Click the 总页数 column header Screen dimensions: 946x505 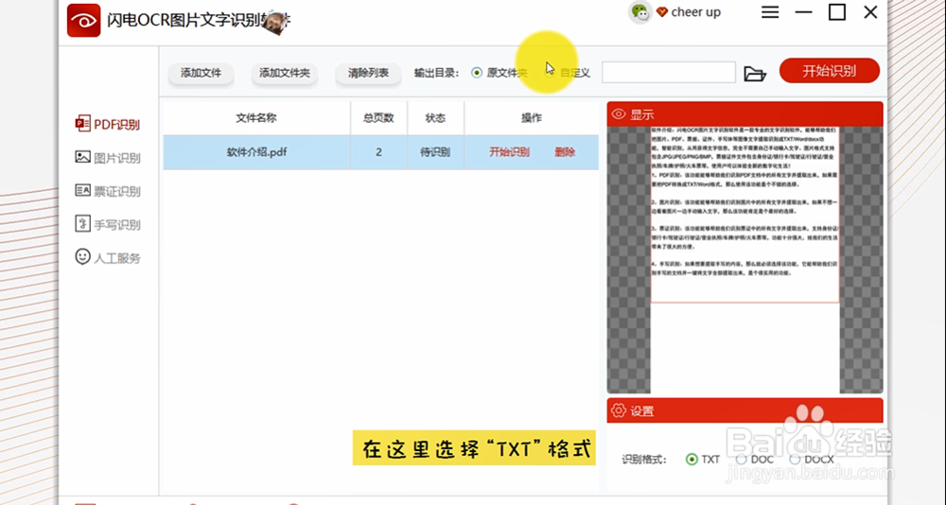click(x=379, y=118)
